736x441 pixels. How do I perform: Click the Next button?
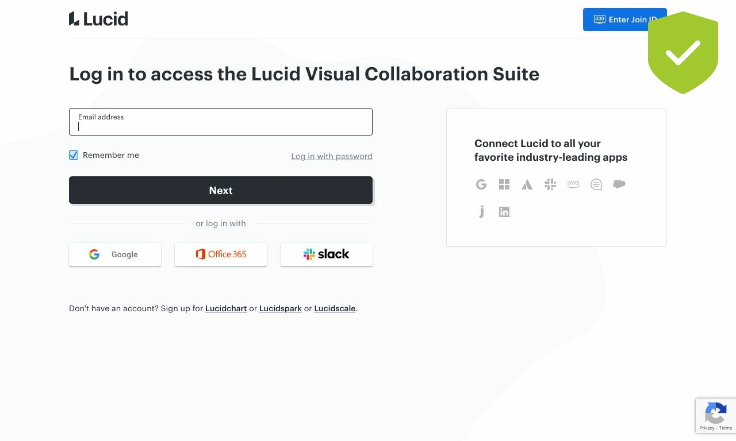click(221, 190)
